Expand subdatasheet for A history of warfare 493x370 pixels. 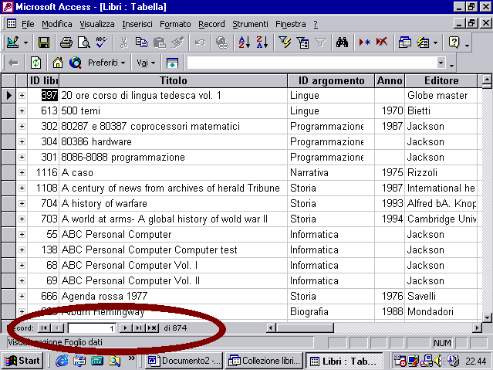22,203
